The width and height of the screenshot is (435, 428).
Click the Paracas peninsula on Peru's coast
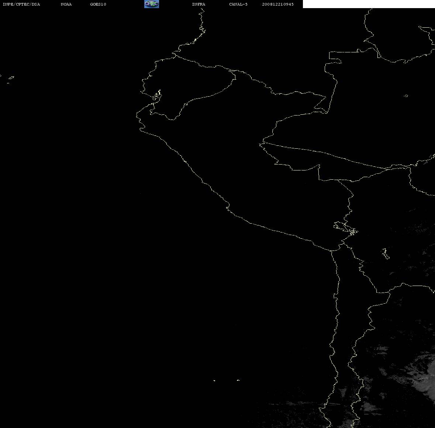click(x=228, y=207)
